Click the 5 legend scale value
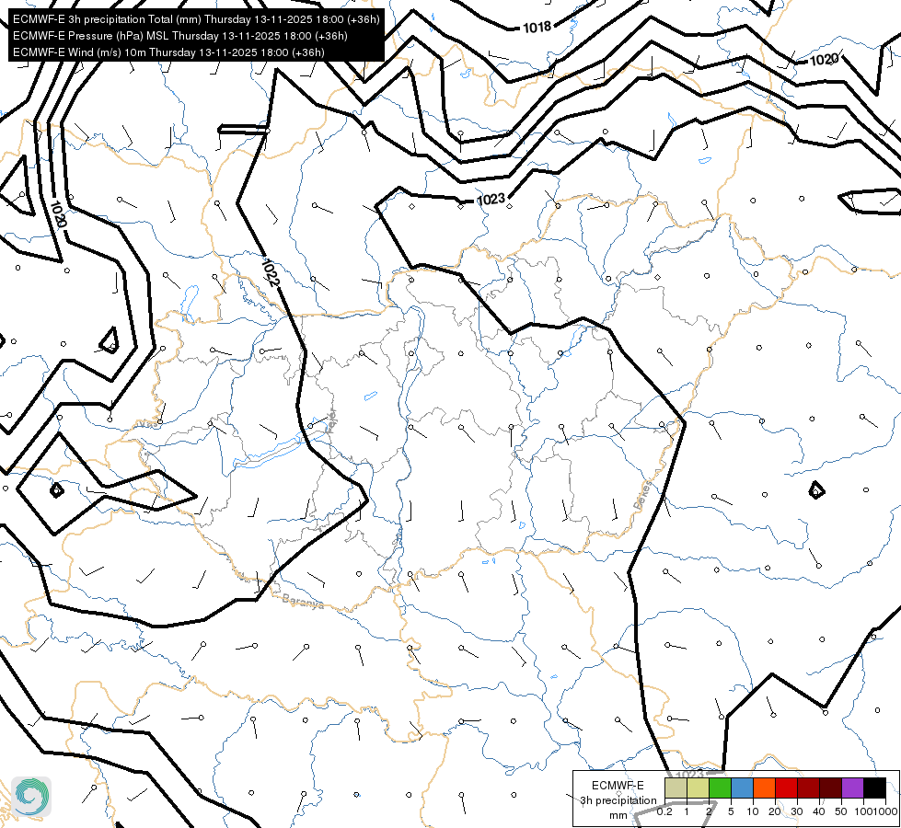 [x=731, y=811]
